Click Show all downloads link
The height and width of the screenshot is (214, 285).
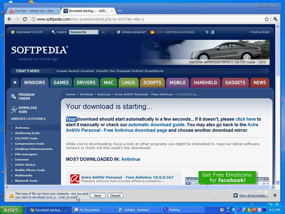pos(254,196)
